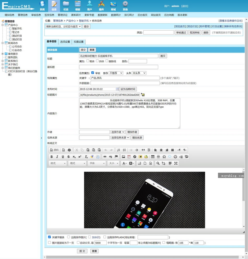Open find (magnifier) tool in editor
Image resolution: width=248 pixels, height=259 pixels.
(x=158, y=163)
